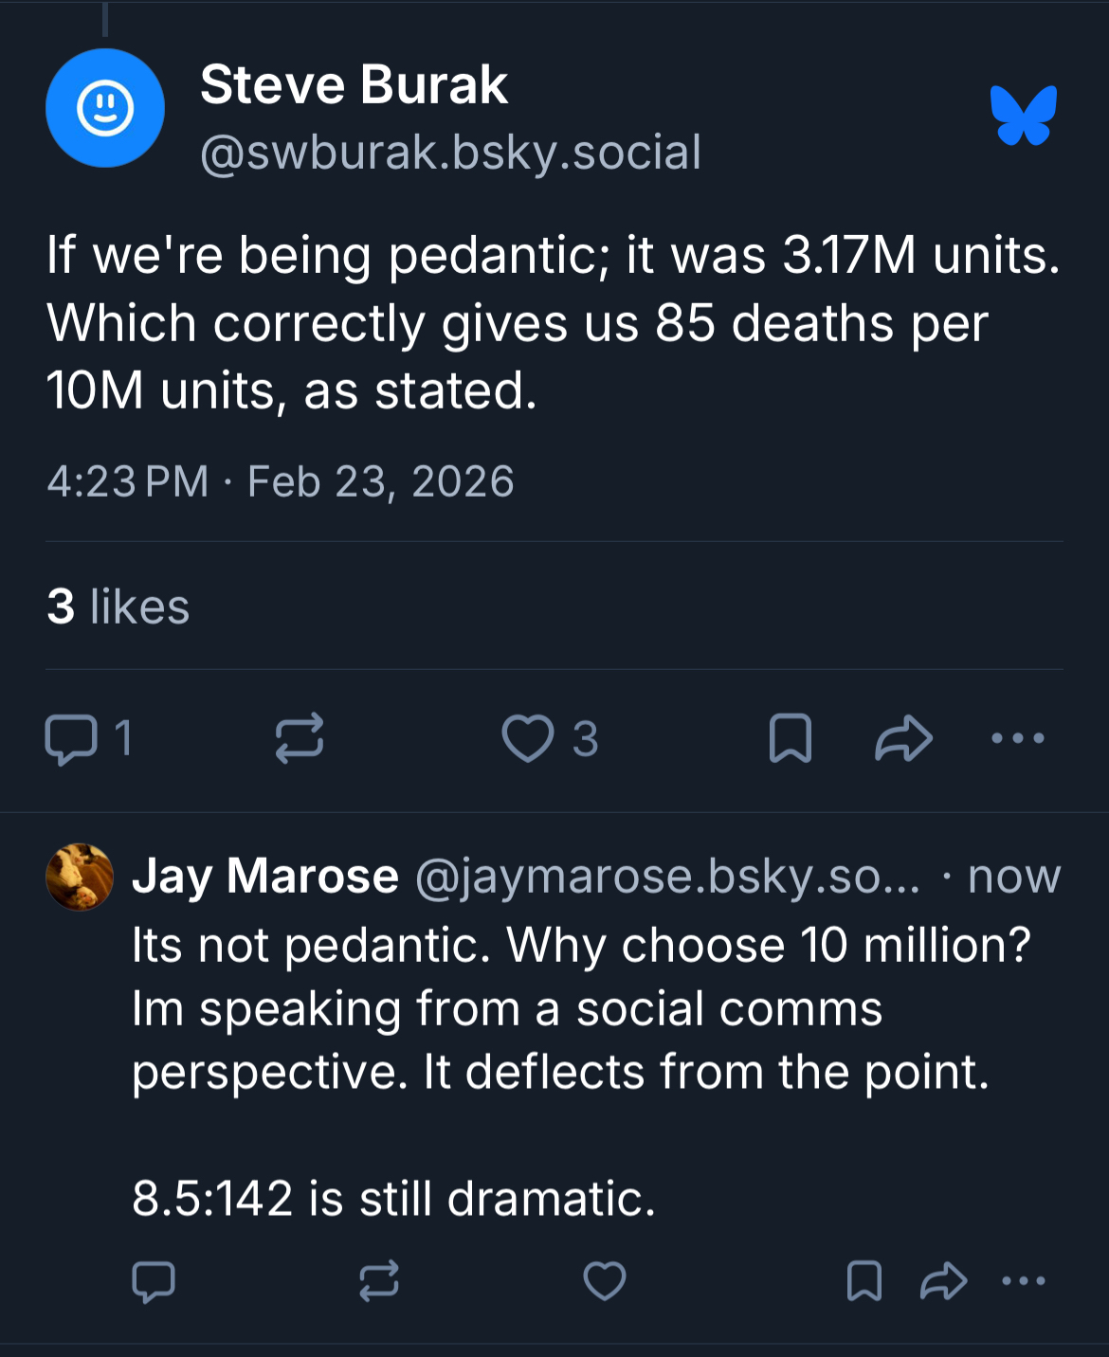Like Jay Marose's comment

click(x=605, y=1281)
